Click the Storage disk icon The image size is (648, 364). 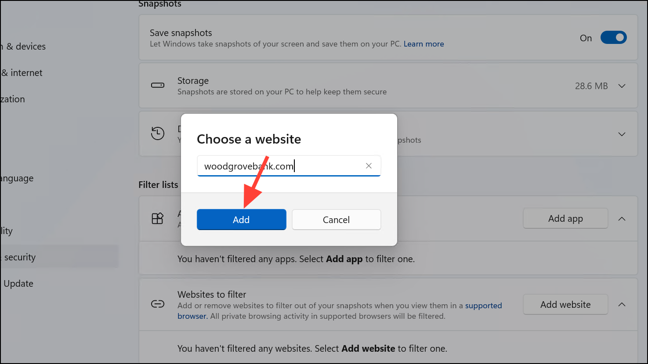coord(158,85)
